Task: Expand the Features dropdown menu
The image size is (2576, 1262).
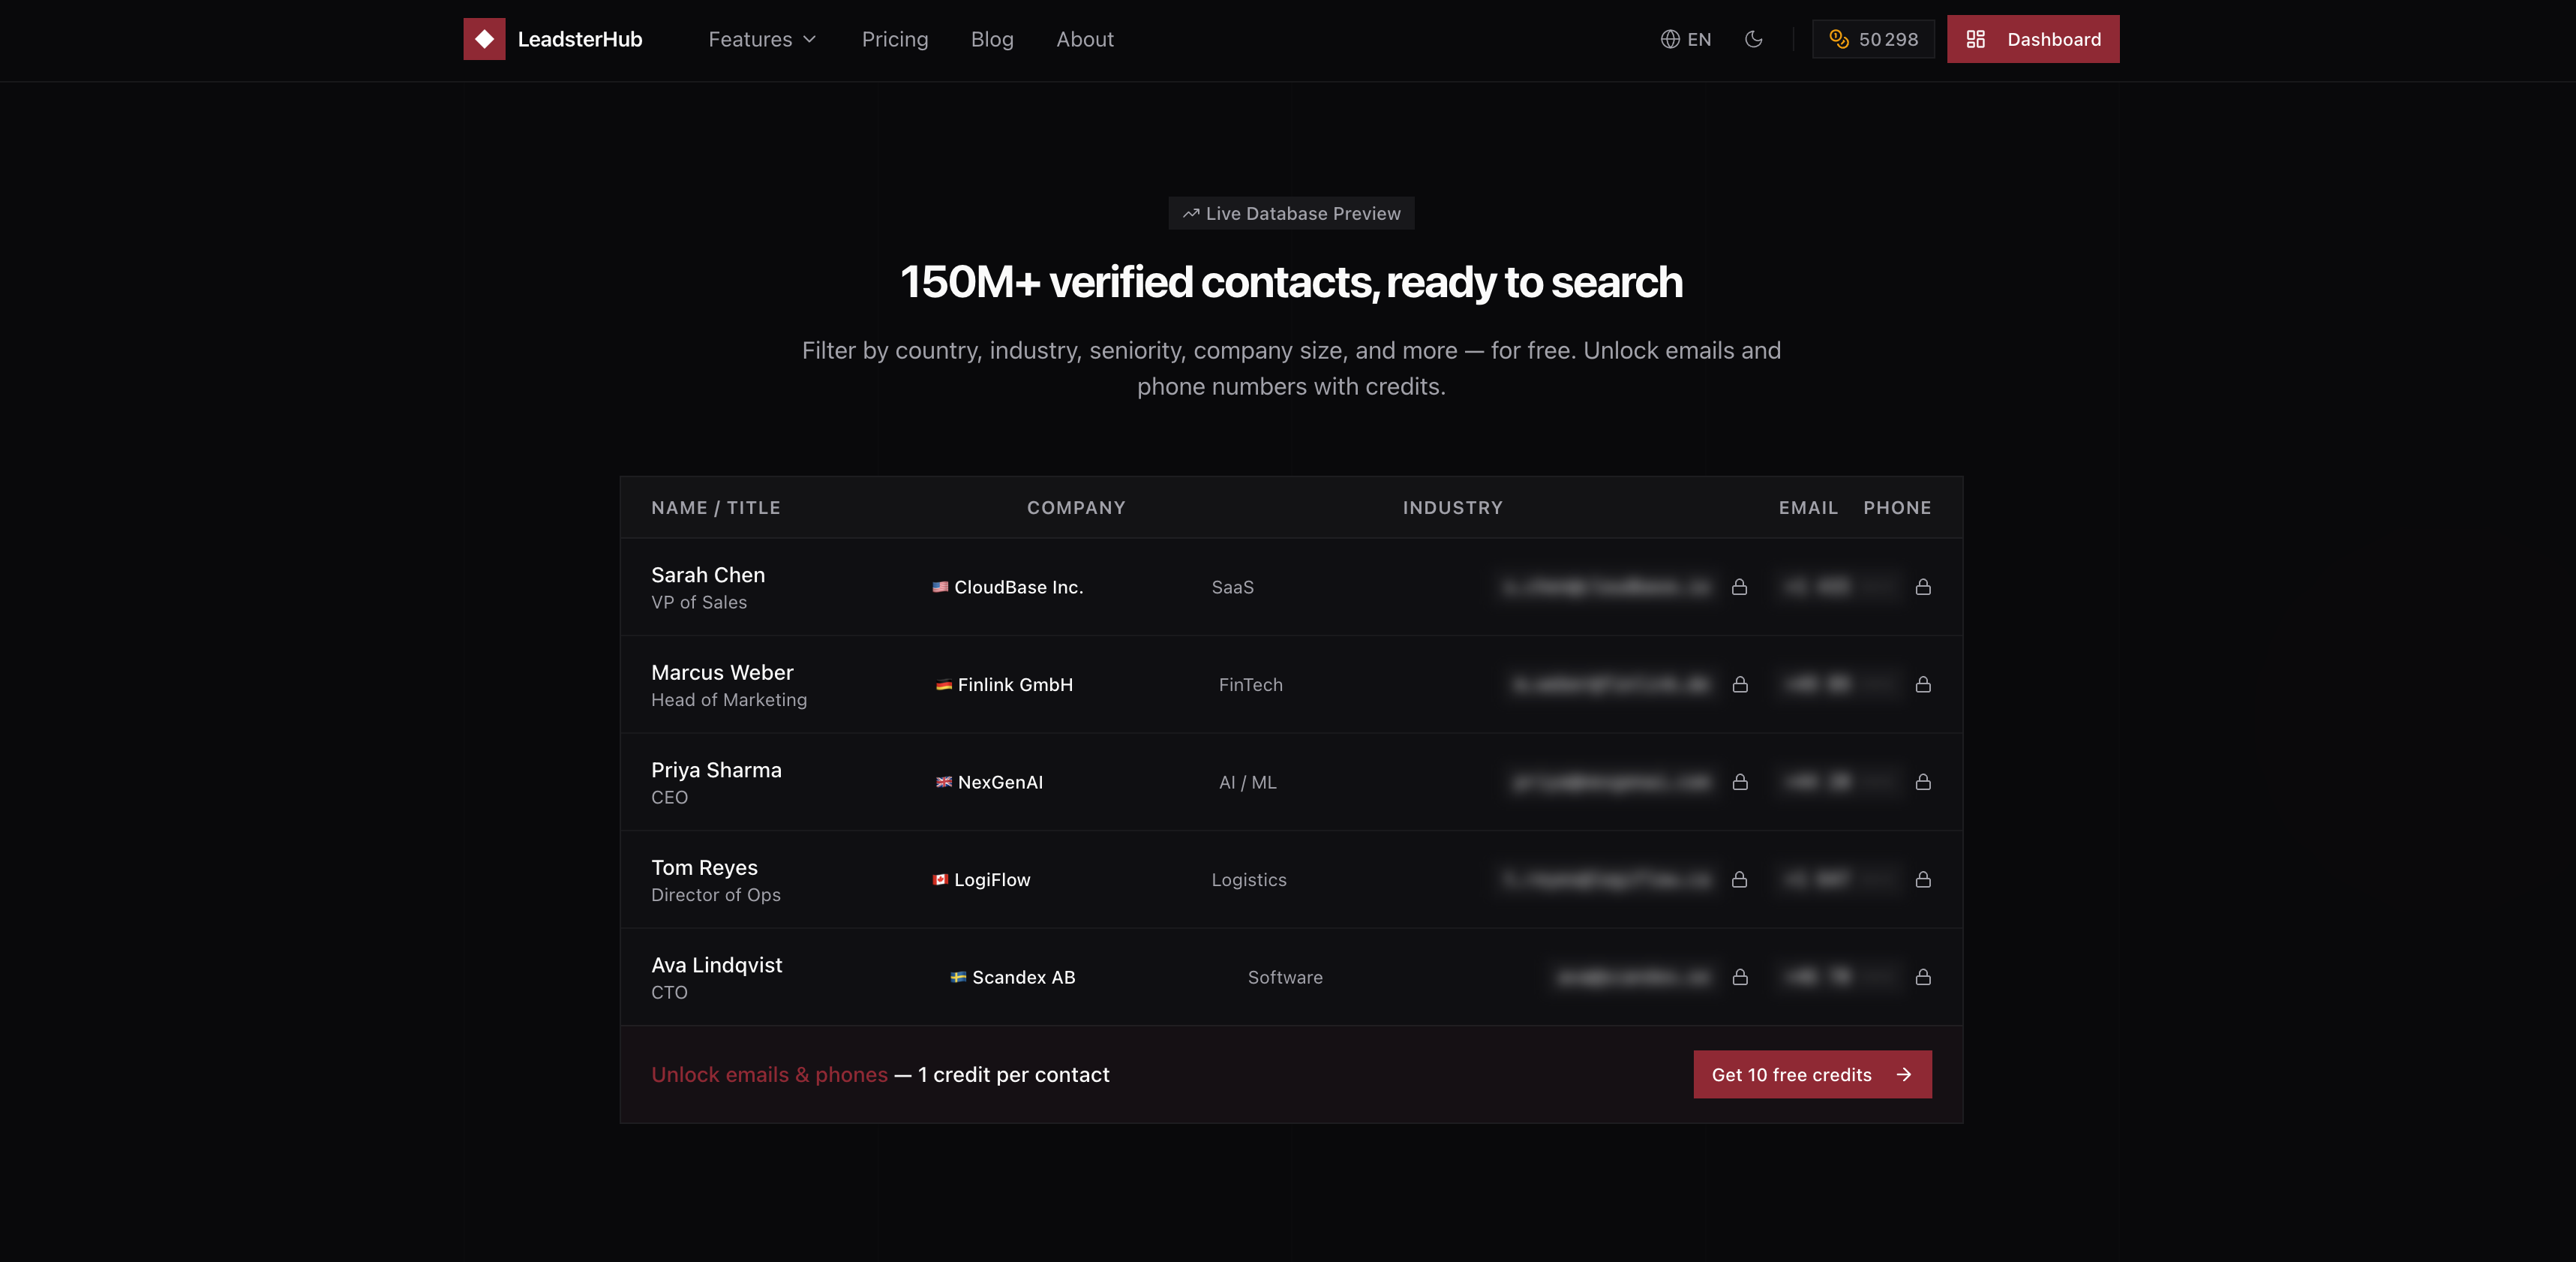Action: point(762,39)
